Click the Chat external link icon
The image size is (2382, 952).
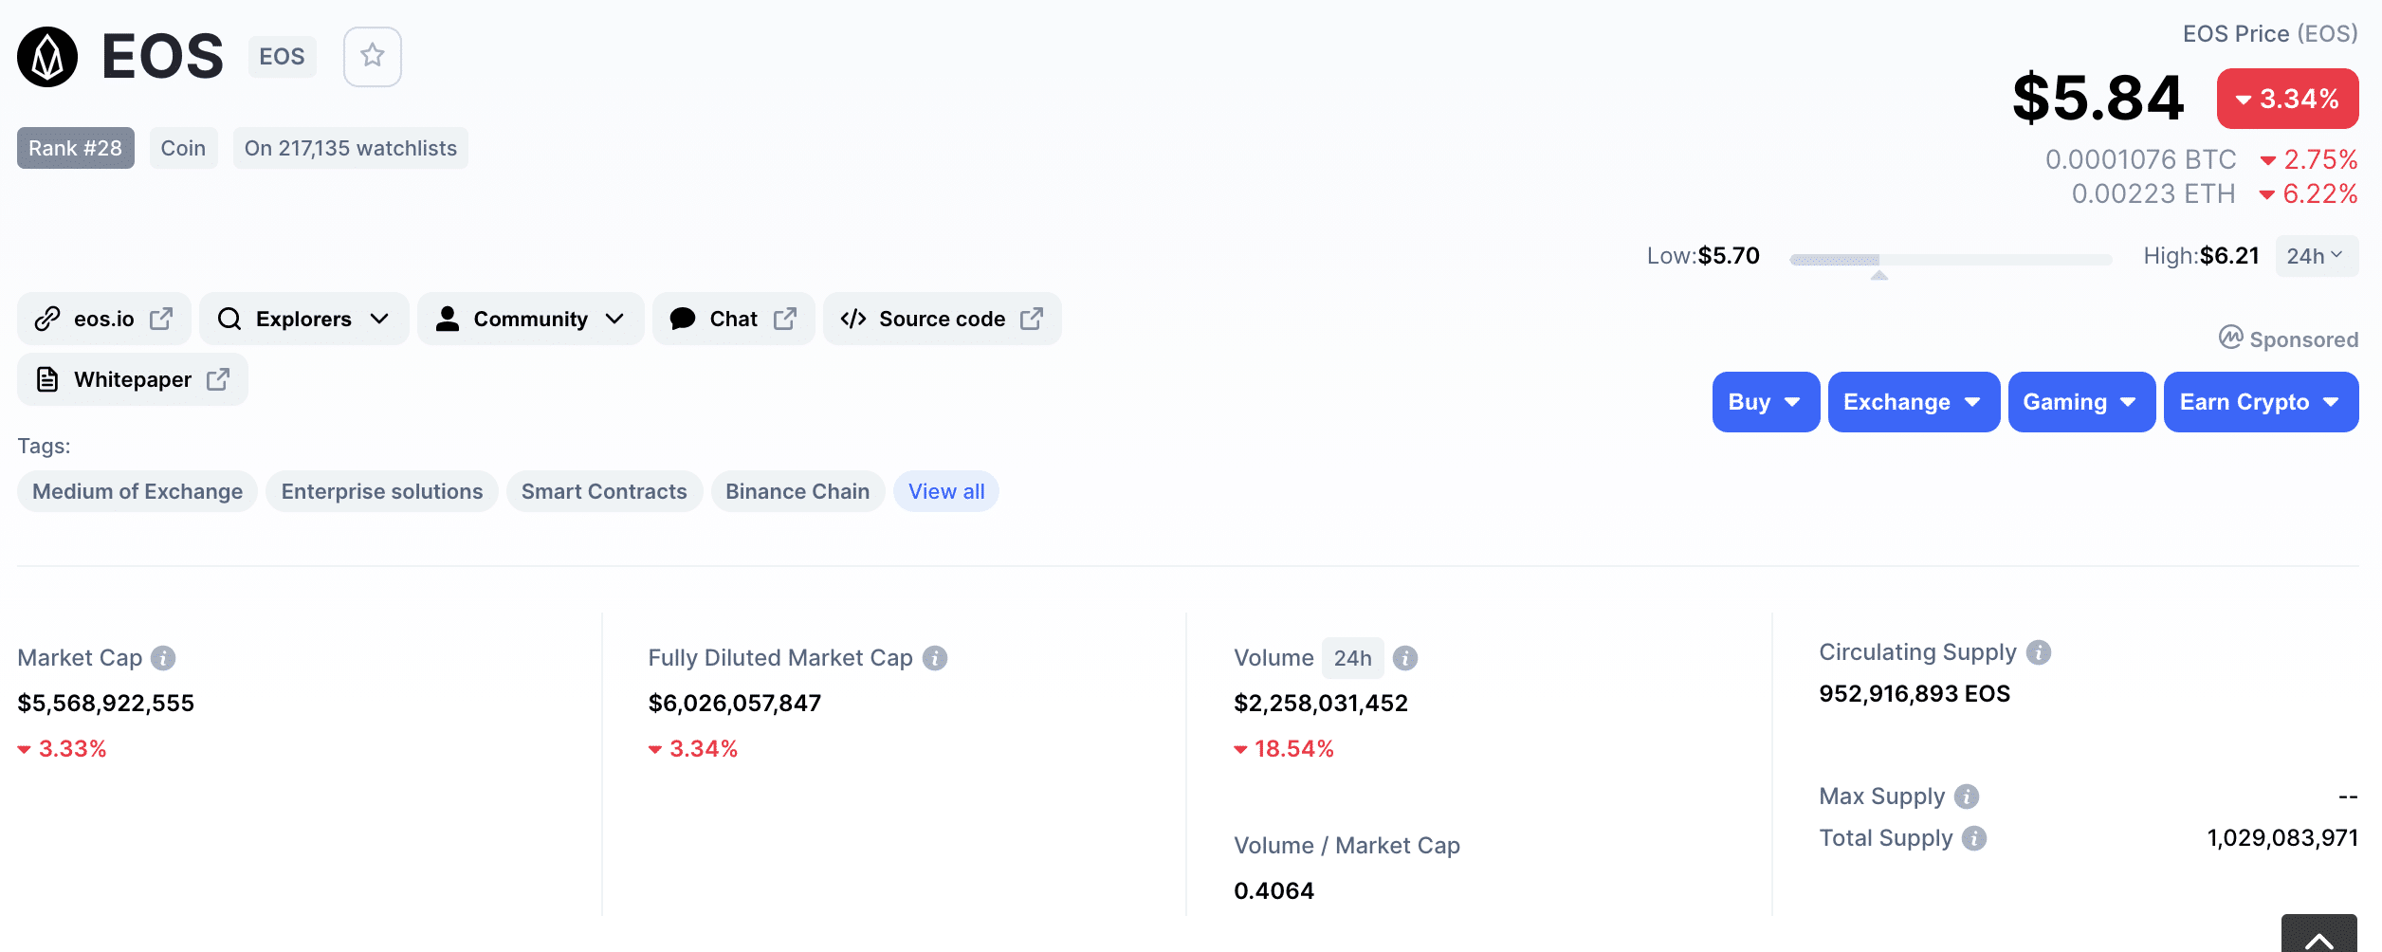(785, 319)
